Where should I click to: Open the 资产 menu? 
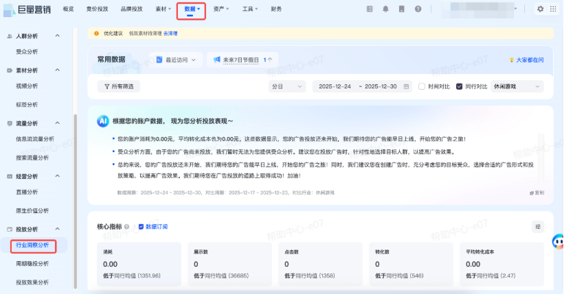(221, 9)
